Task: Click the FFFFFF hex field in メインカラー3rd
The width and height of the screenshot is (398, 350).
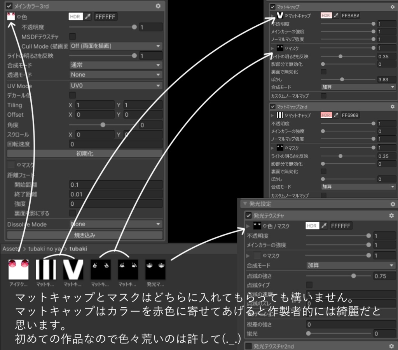Action: [105, 17]
